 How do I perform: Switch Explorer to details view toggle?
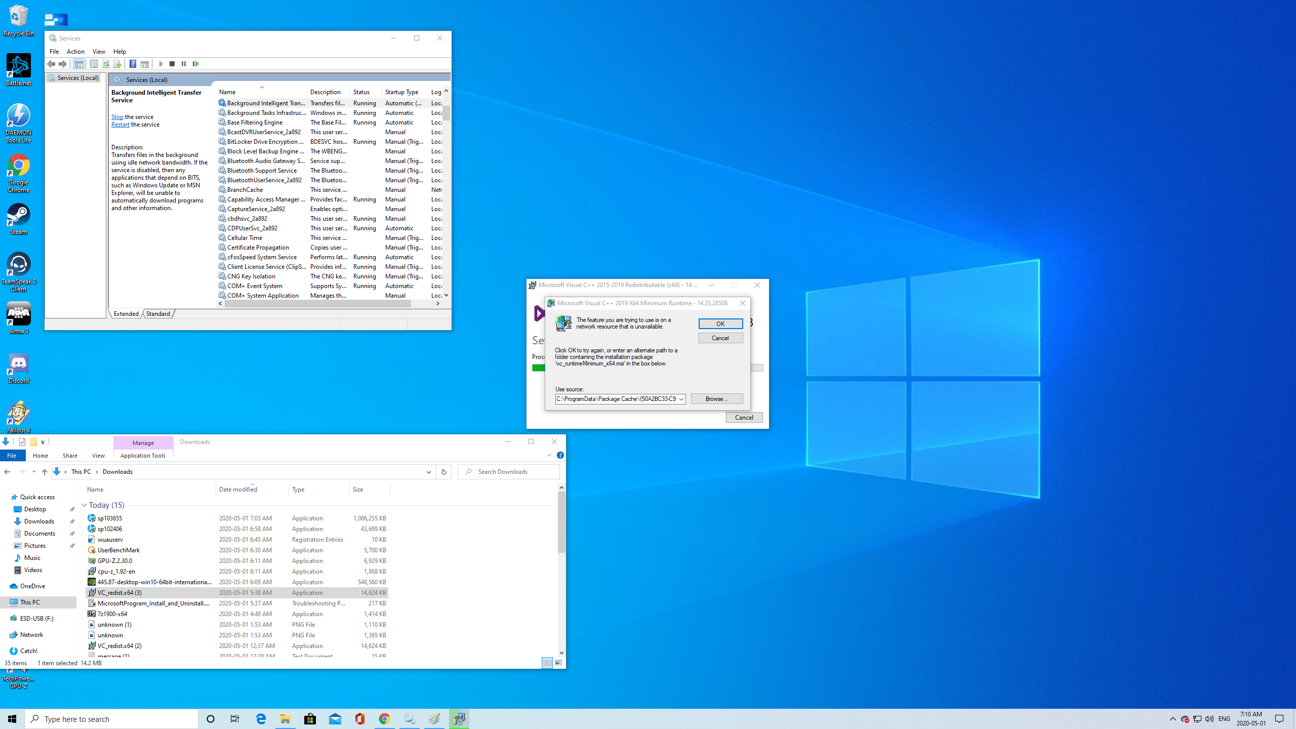tap(547, 663)
